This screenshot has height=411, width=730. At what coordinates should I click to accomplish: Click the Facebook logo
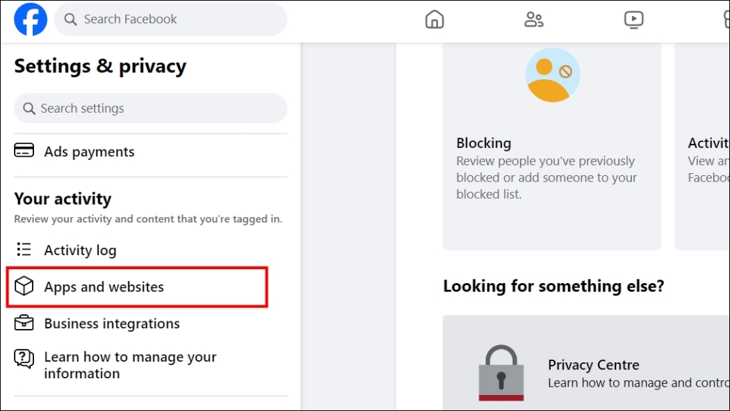(x=30, y=19)
